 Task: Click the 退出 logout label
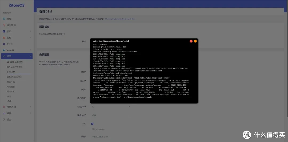pyautogui.click(x=9, y=119)
